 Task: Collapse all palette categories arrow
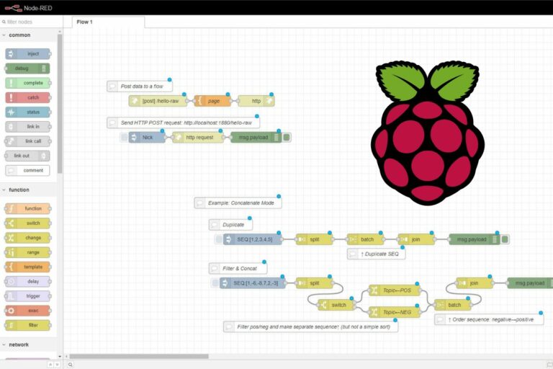click(50, 365)
